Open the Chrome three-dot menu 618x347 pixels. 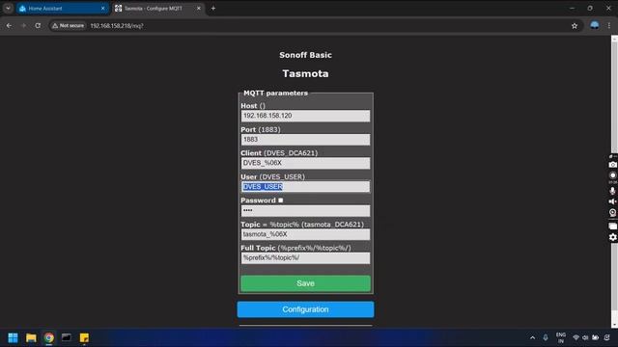[x=609, y=26]
